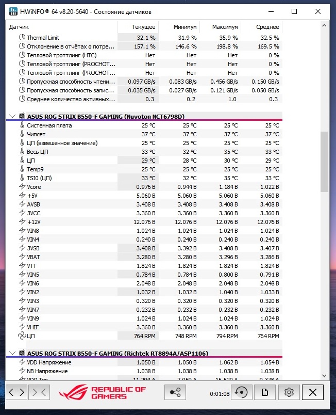Collapse the Richtek RT8894A/ASP1106 sensor group

pos(12,353)
